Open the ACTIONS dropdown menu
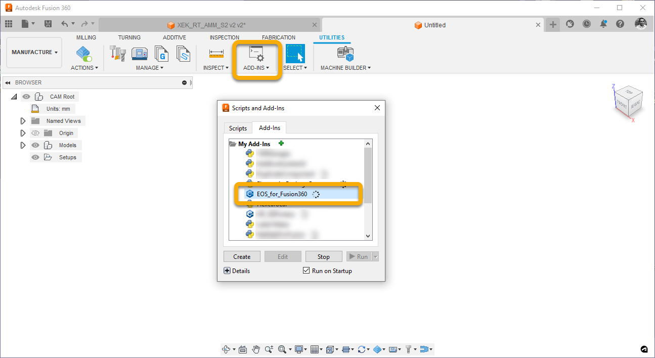Image resolution: width=655 pixels, height=358 pixels. [x=84, y=68]
